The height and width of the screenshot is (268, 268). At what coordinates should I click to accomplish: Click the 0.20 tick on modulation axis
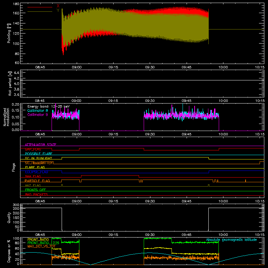coord(15,105)
